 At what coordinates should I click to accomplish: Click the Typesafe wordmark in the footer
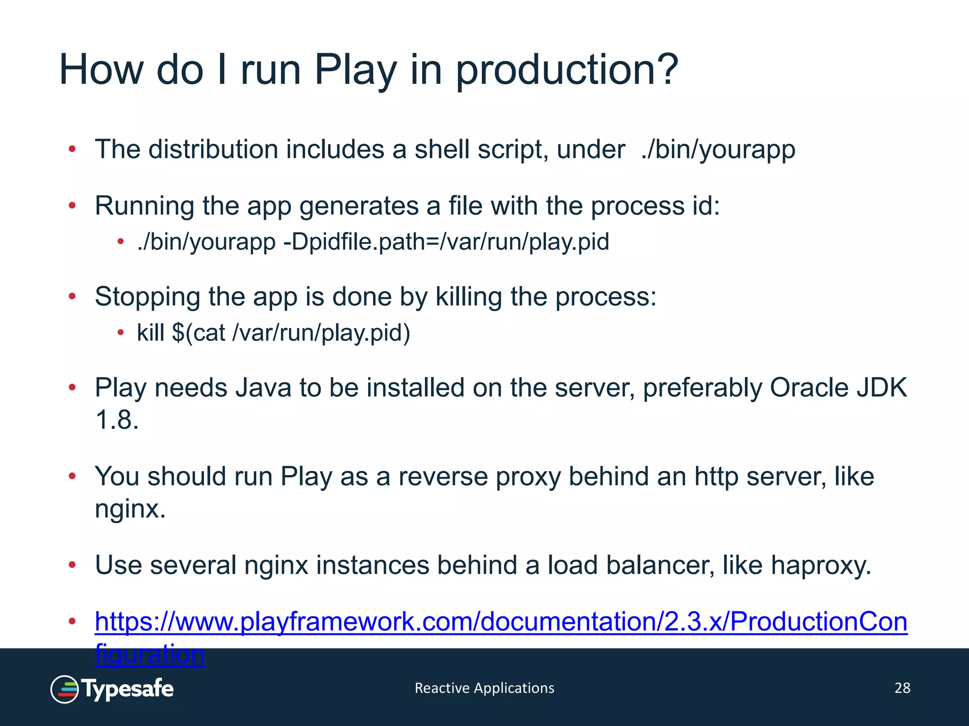128,689
